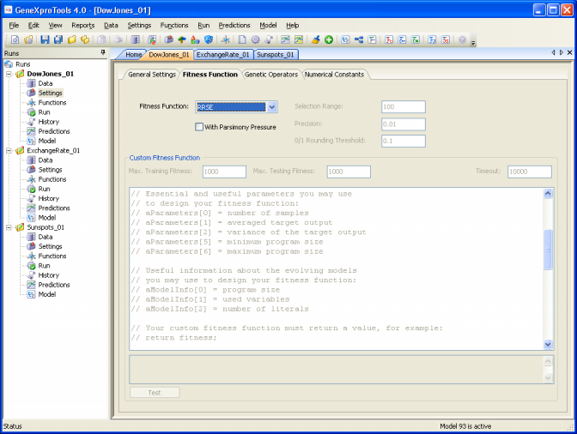The image size is (577, 434).
Task: Open the Reports menu
Action: click(x=82, y=25)
